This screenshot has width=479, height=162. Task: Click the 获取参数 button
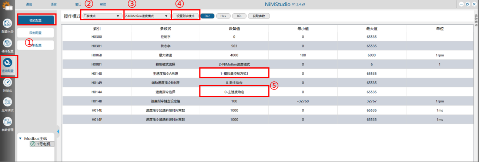pos(259,16)
